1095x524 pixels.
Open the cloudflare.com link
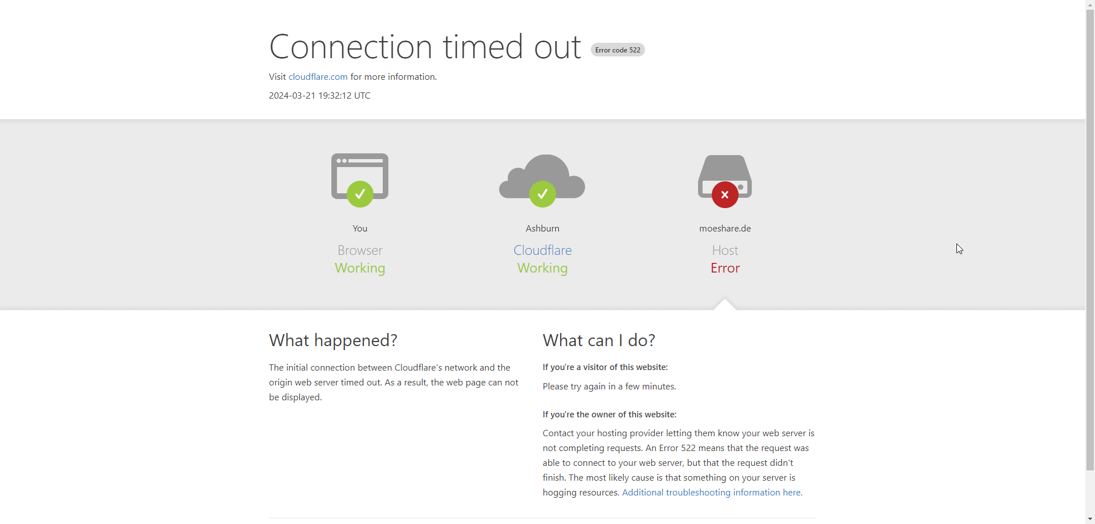point(318,77)
